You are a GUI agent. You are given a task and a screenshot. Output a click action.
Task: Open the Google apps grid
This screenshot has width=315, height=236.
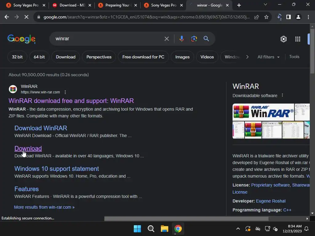tap(298, 39)
